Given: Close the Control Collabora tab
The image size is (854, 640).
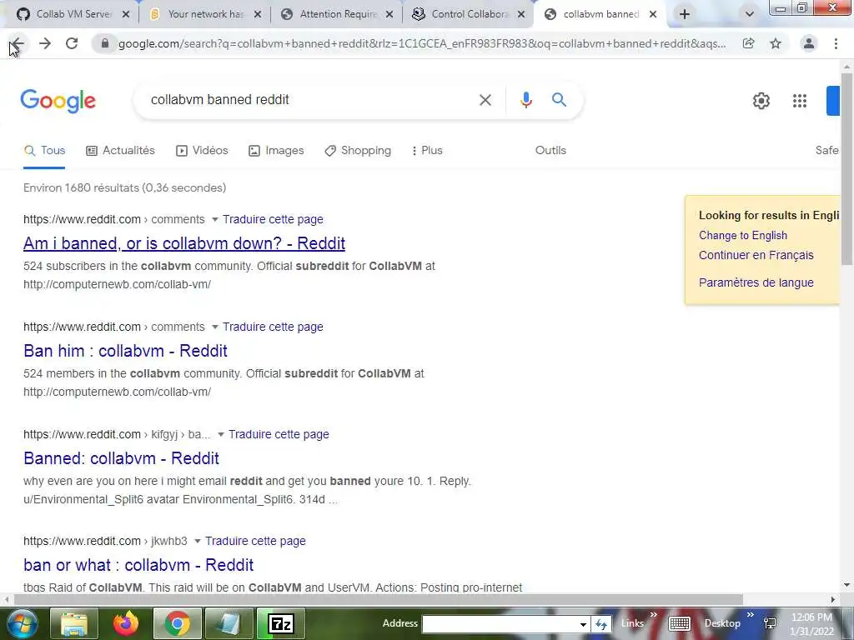Looking at the screenshot, I should point(521,15).
